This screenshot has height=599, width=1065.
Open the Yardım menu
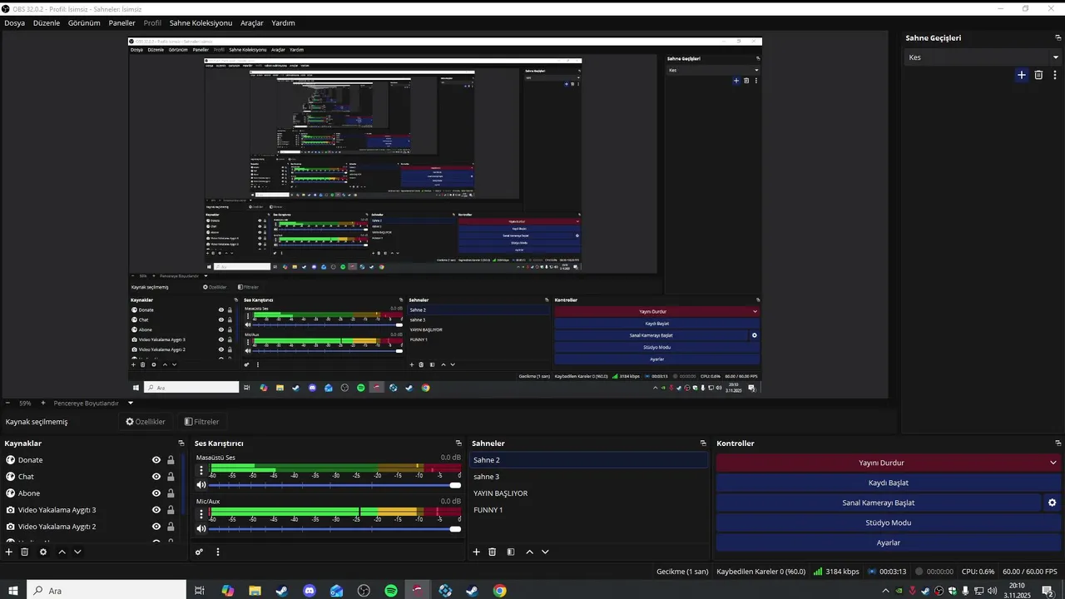tap(283, 22)
